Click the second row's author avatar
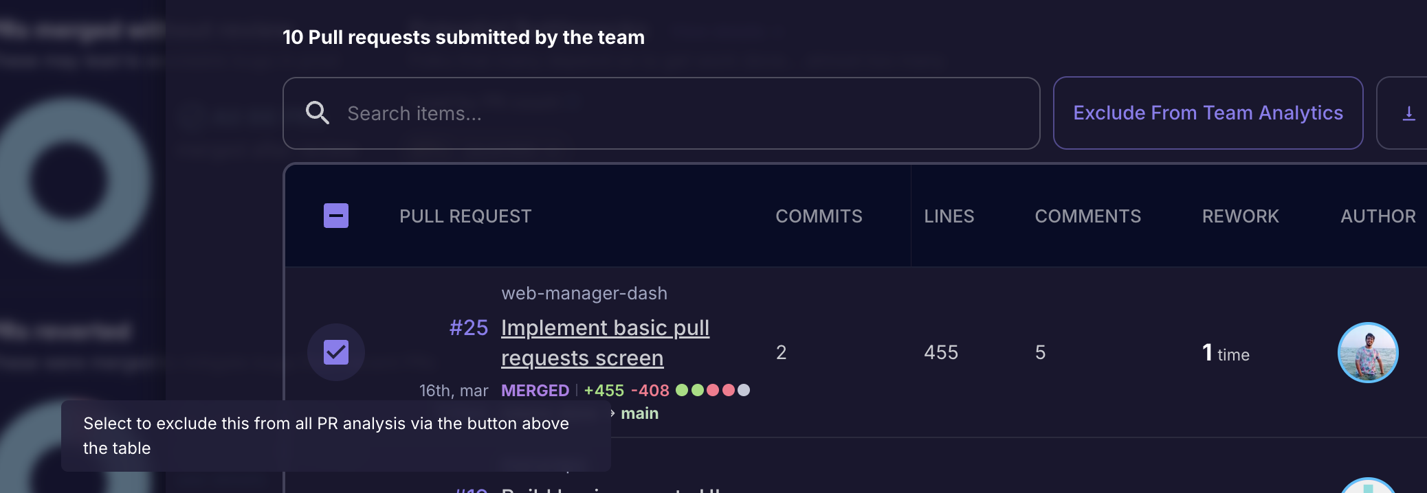Image resolution: width=1427 pixels, height=493 pixels. 1367,486
